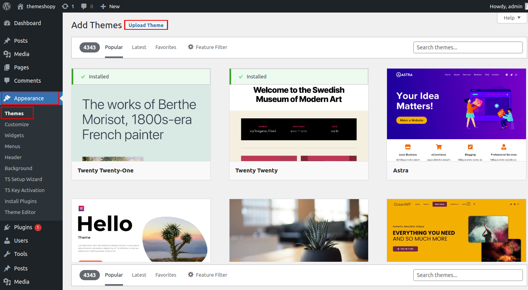Screen dimensions: 528x290
Task: Select the bottom Popular tab
Action: (x=114, y=275)
